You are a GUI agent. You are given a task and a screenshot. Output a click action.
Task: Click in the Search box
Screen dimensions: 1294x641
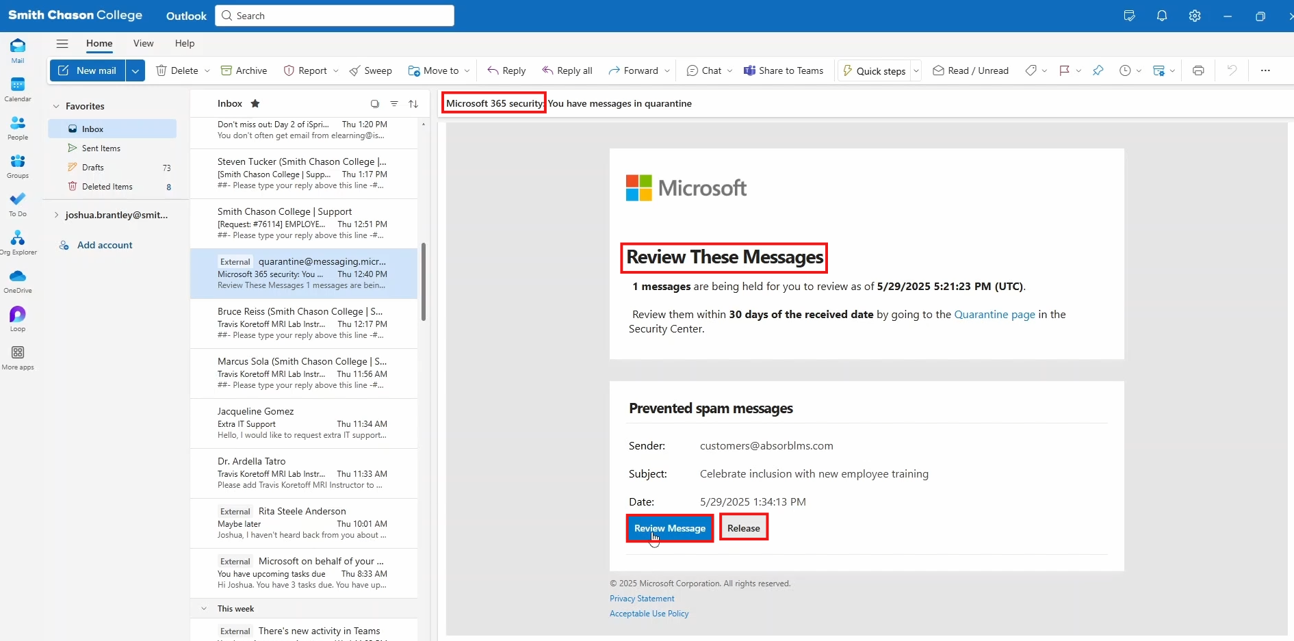point(335,16)
